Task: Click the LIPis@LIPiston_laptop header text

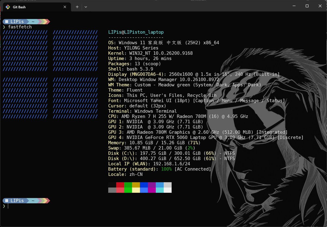Action: point(136,32)
